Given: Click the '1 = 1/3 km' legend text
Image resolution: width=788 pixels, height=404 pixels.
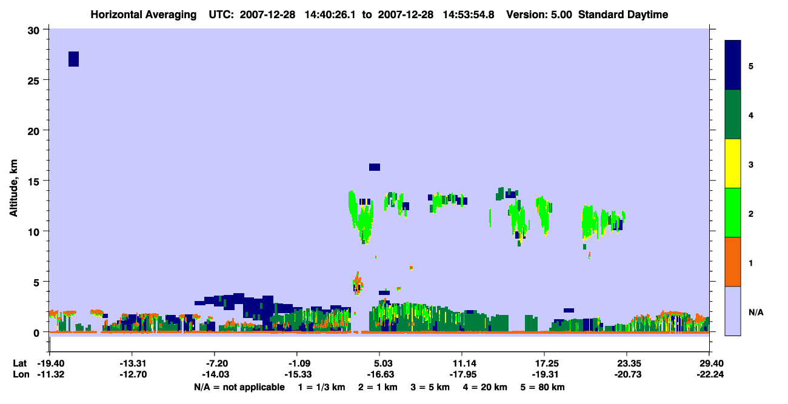Looking at the screenshot, I should (x=321, y=387).
